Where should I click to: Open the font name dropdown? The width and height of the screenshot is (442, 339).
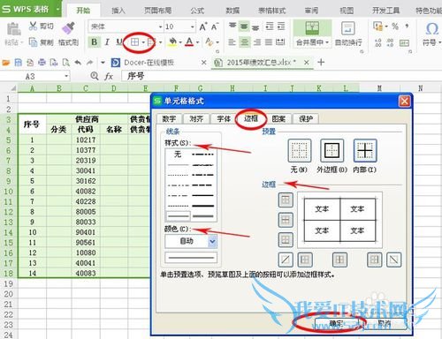pos(161,26)
